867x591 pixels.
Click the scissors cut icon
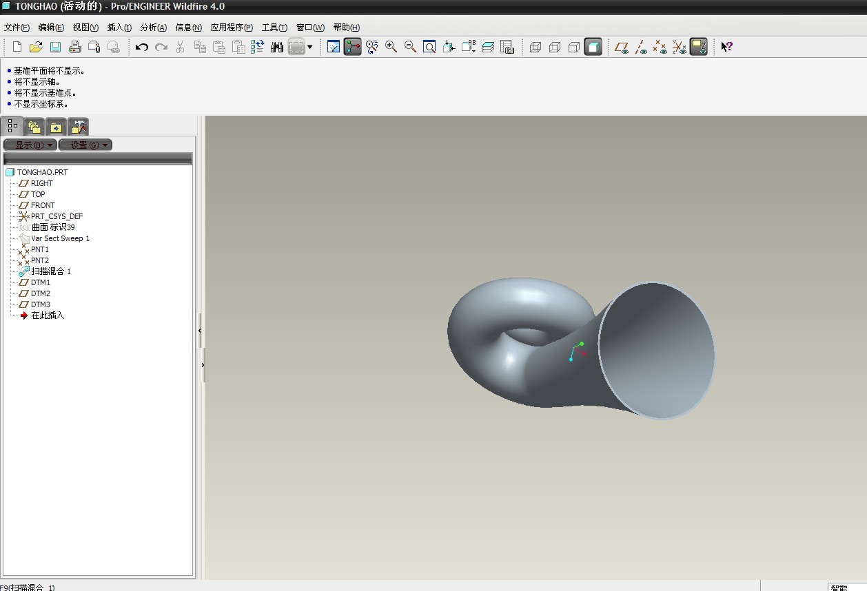(x=181, y=47)
